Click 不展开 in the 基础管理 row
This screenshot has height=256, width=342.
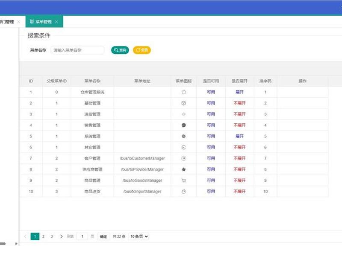(x=239, y=103)
